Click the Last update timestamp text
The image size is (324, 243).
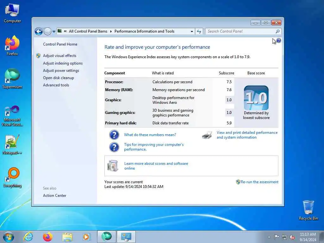coord(134,187)
